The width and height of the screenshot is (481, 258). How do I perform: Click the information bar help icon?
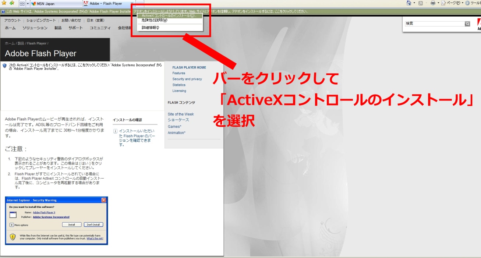[x=3, y=11]
